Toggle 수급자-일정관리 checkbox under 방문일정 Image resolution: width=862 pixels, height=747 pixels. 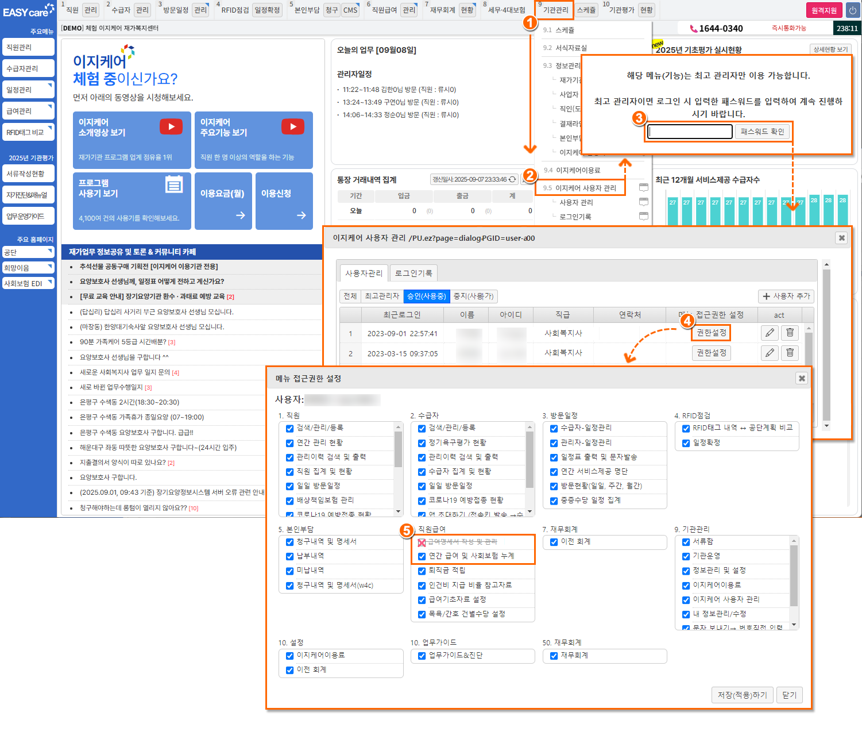tap(554, 428)
